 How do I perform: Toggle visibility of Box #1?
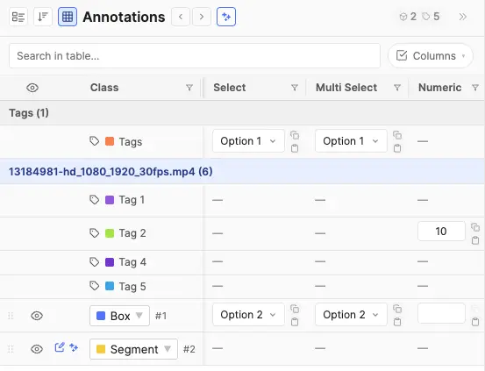click(37, 316)
